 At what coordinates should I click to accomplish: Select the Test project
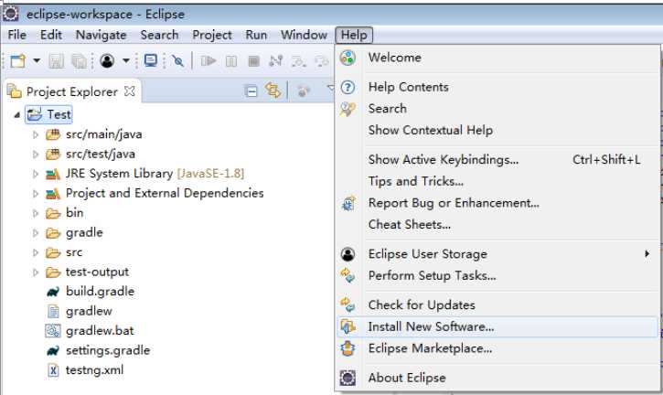tap(48, 114)
